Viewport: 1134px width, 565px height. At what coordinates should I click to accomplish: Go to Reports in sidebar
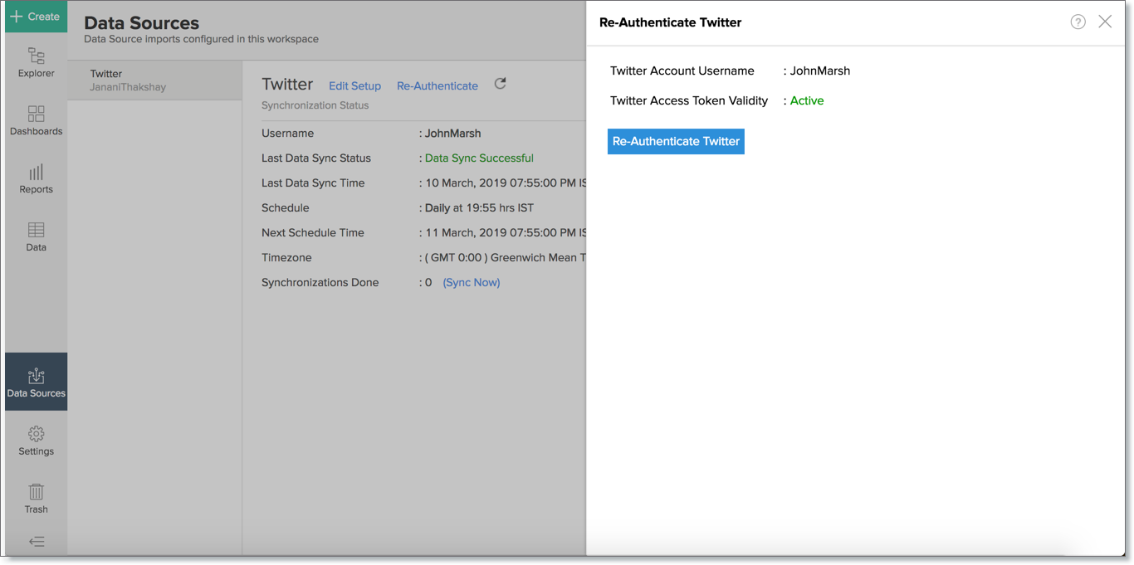(36, 179)
